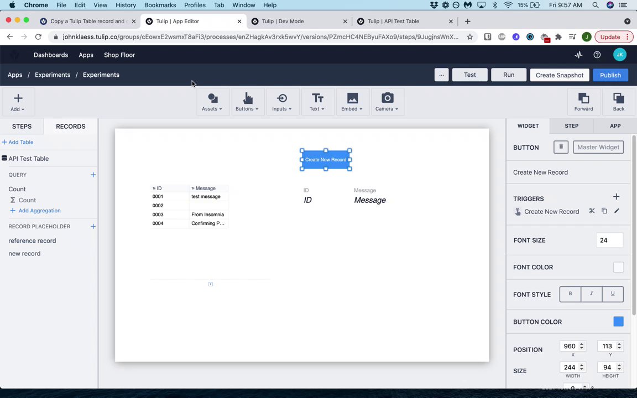Click the Experiments group breadcrumb after Apps
This screenshot has height=398, width=637.
[53, 75]
